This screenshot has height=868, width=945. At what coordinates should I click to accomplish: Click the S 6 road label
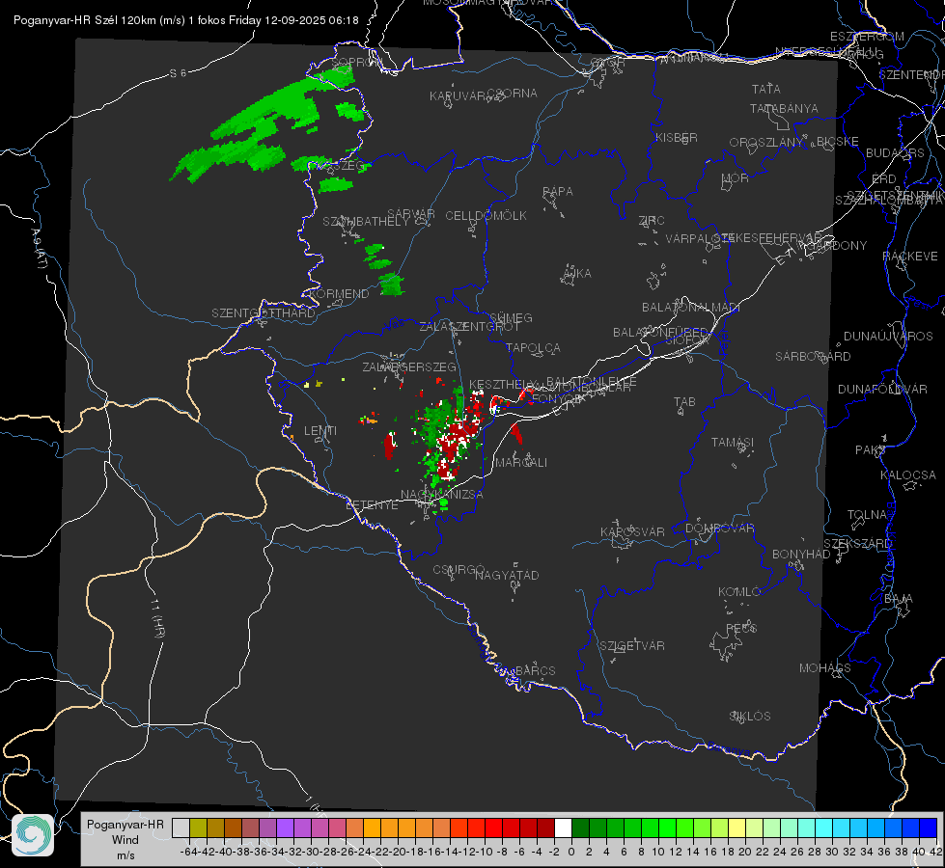tap(178, 73)
